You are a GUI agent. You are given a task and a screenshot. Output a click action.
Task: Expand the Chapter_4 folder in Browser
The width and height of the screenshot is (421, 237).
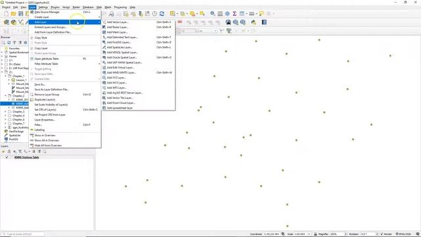tap(6, 116)
